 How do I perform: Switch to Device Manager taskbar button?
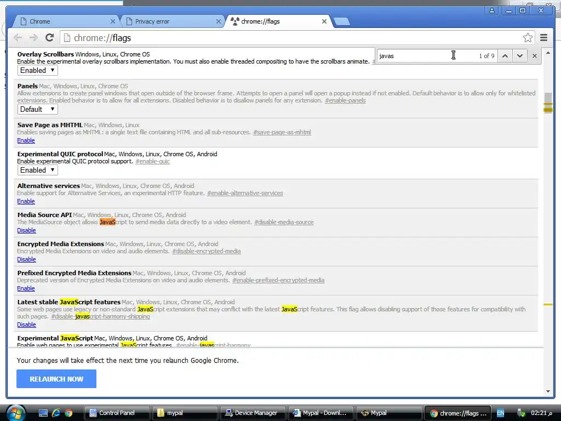click(253, 413)
